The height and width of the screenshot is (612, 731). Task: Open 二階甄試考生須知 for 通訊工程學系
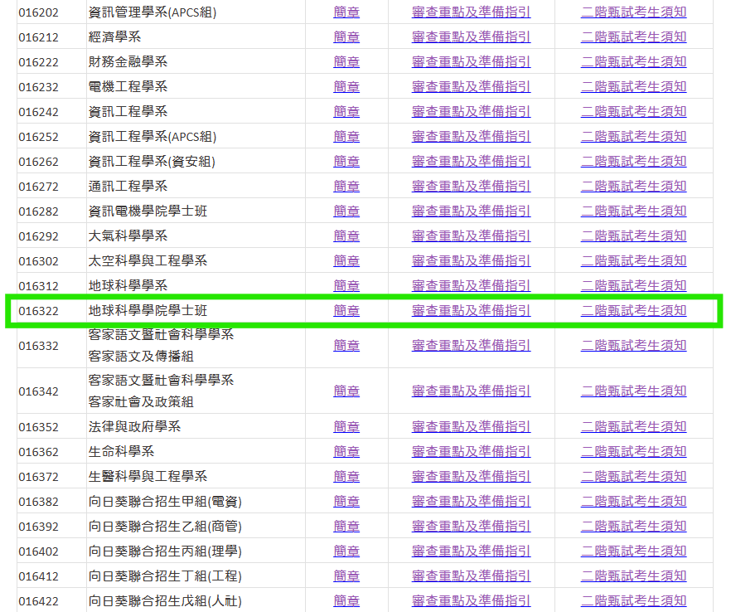633,187
